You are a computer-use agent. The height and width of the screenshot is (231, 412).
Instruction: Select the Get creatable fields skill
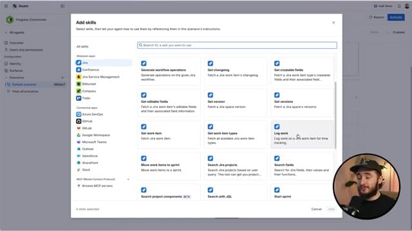(302, 71)
